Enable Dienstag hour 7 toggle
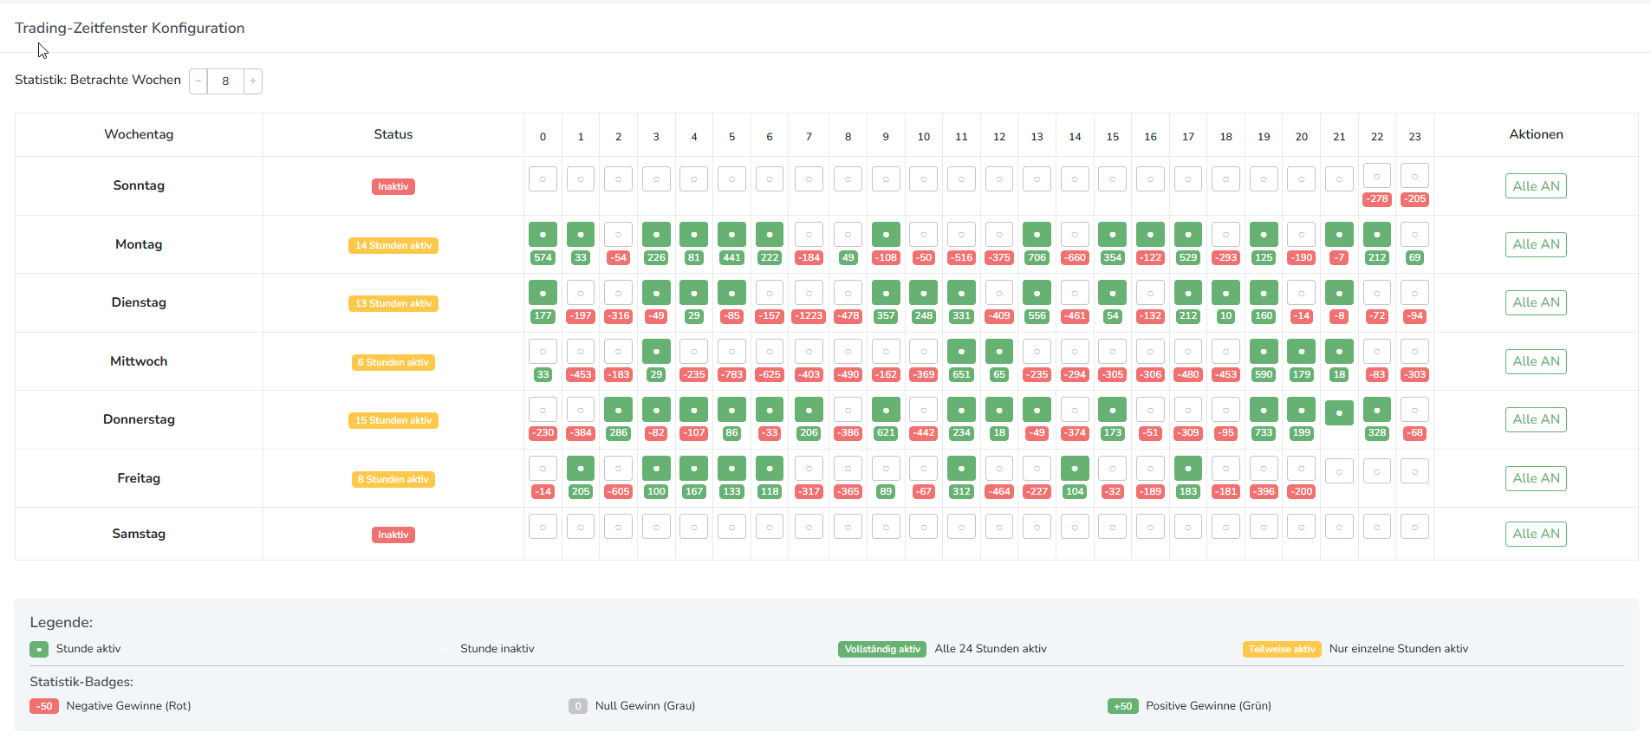Image resolution: width=1651 pixels, height=739 pixels. point(809,293)
